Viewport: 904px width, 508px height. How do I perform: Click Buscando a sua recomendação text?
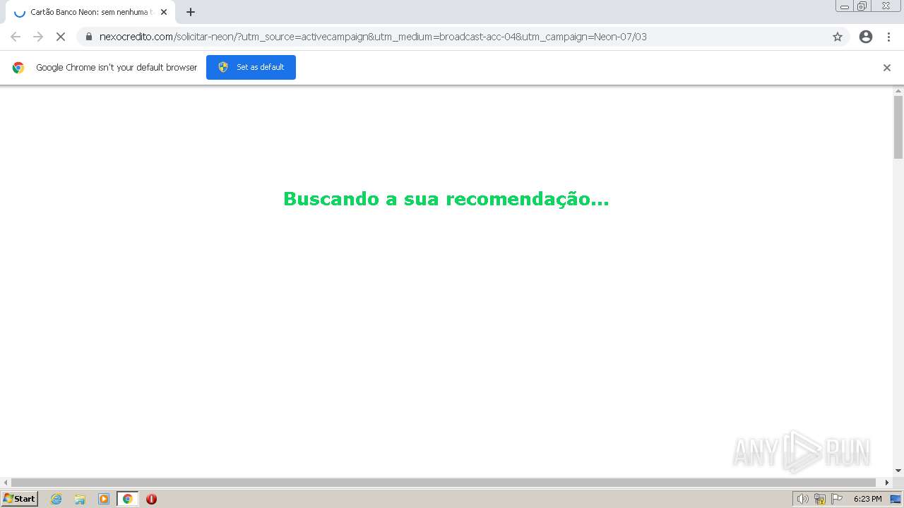coord(446,199)
